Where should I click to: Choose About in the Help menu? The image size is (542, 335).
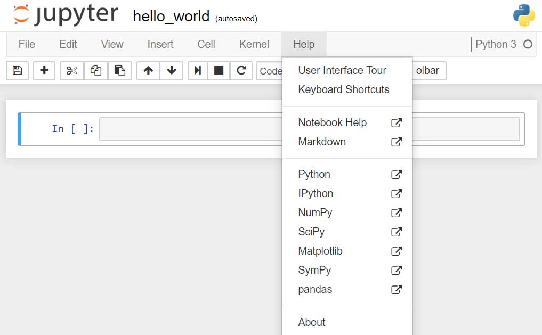312,322
